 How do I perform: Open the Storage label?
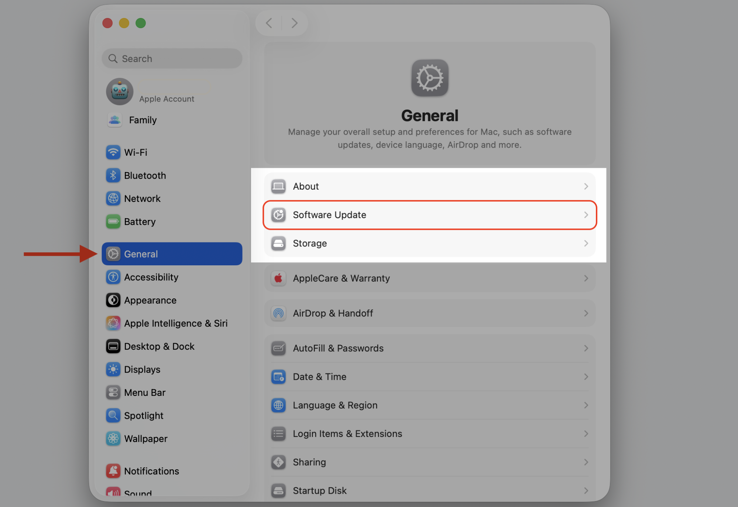pyautogui.click(x=310, y=244)
